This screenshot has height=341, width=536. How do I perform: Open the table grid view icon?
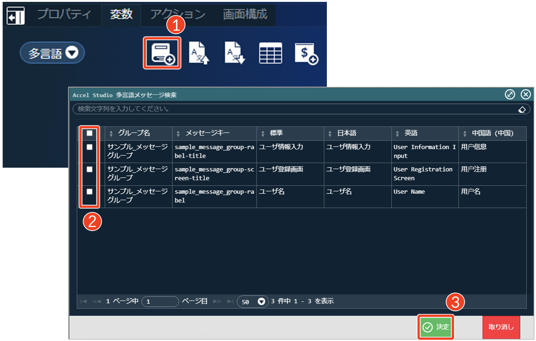pos(270,53)
